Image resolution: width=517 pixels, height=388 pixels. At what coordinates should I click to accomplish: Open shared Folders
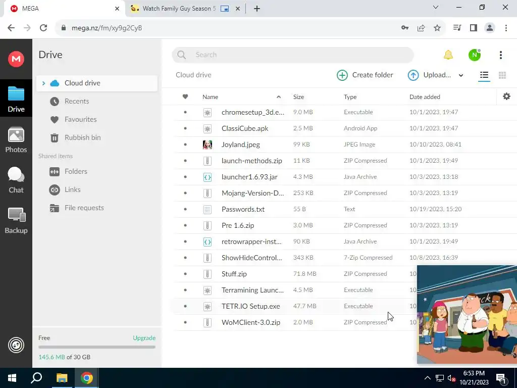76,172
